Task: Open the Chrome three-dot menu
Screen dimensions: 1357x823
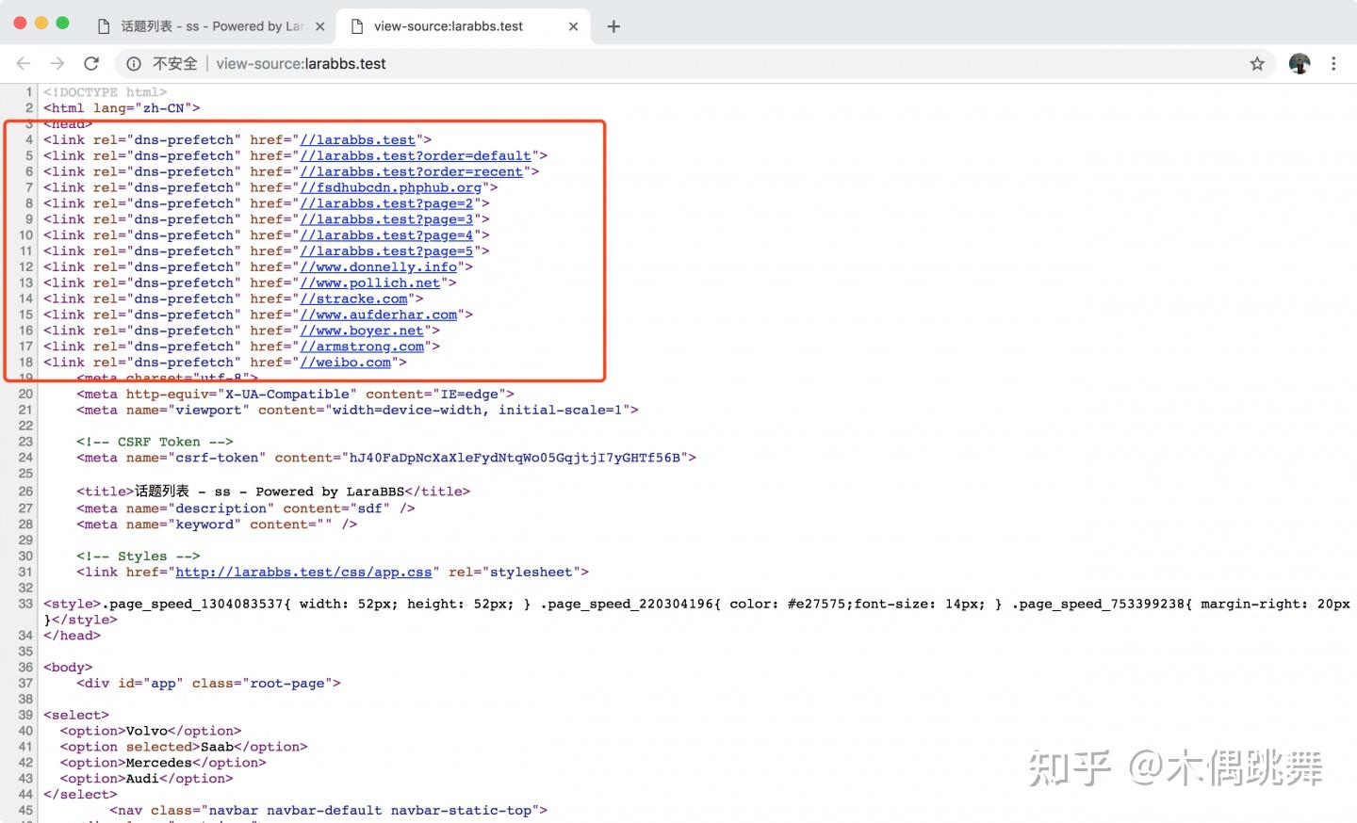Action: click(x=1334, y=63)
